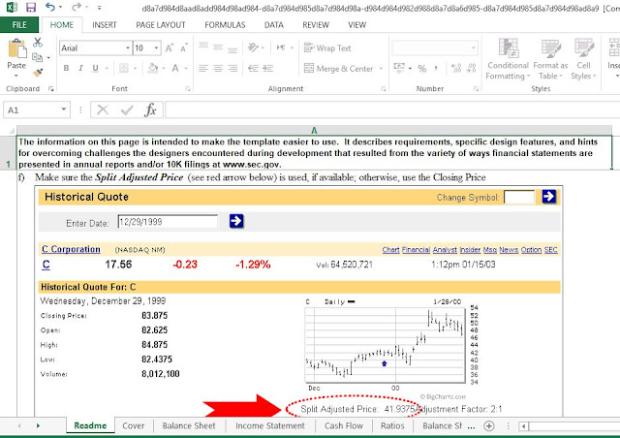Screen dimensions: 620x438
Task: Select the Cover worksheet tab
Action: (134, 425)
